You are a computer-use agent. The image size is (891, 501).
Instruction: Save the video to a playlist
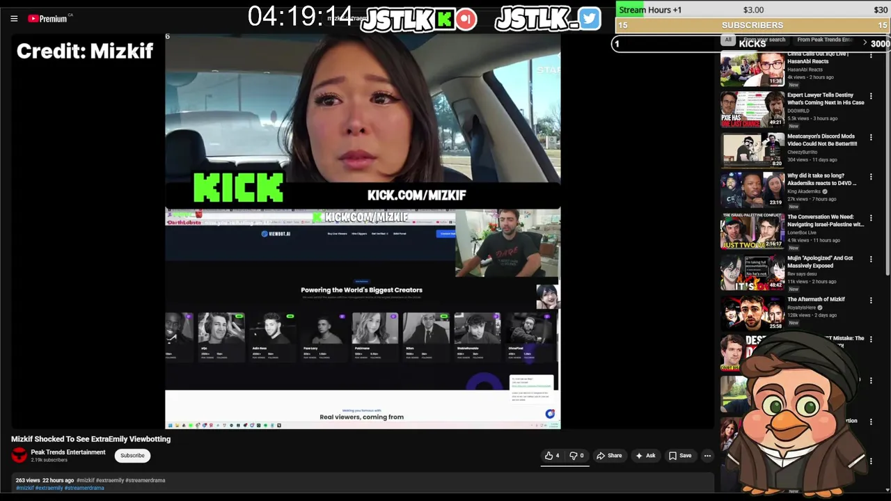[680, 456]
